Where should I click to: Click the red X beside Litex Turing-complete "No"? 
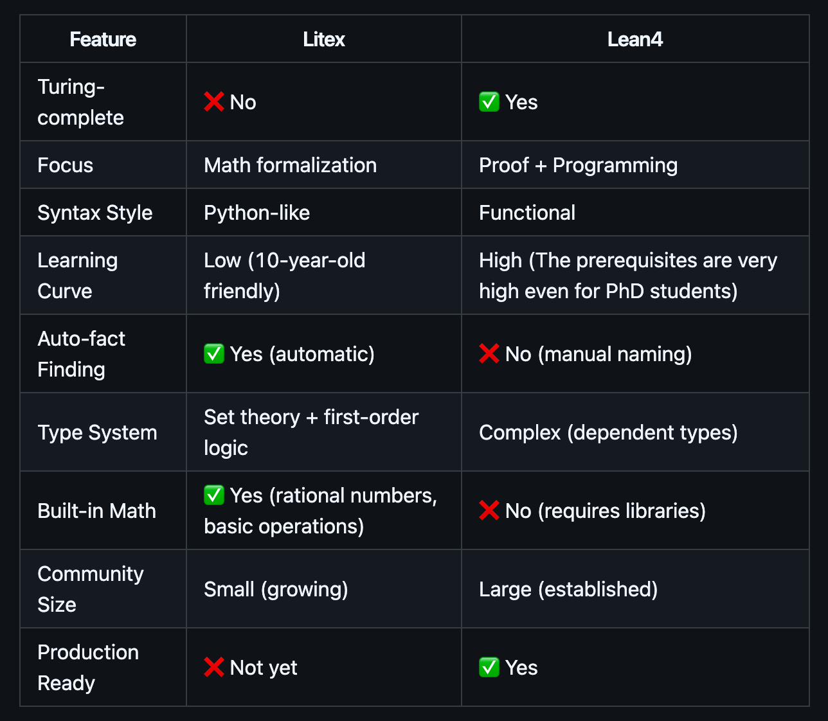[213, 102]
